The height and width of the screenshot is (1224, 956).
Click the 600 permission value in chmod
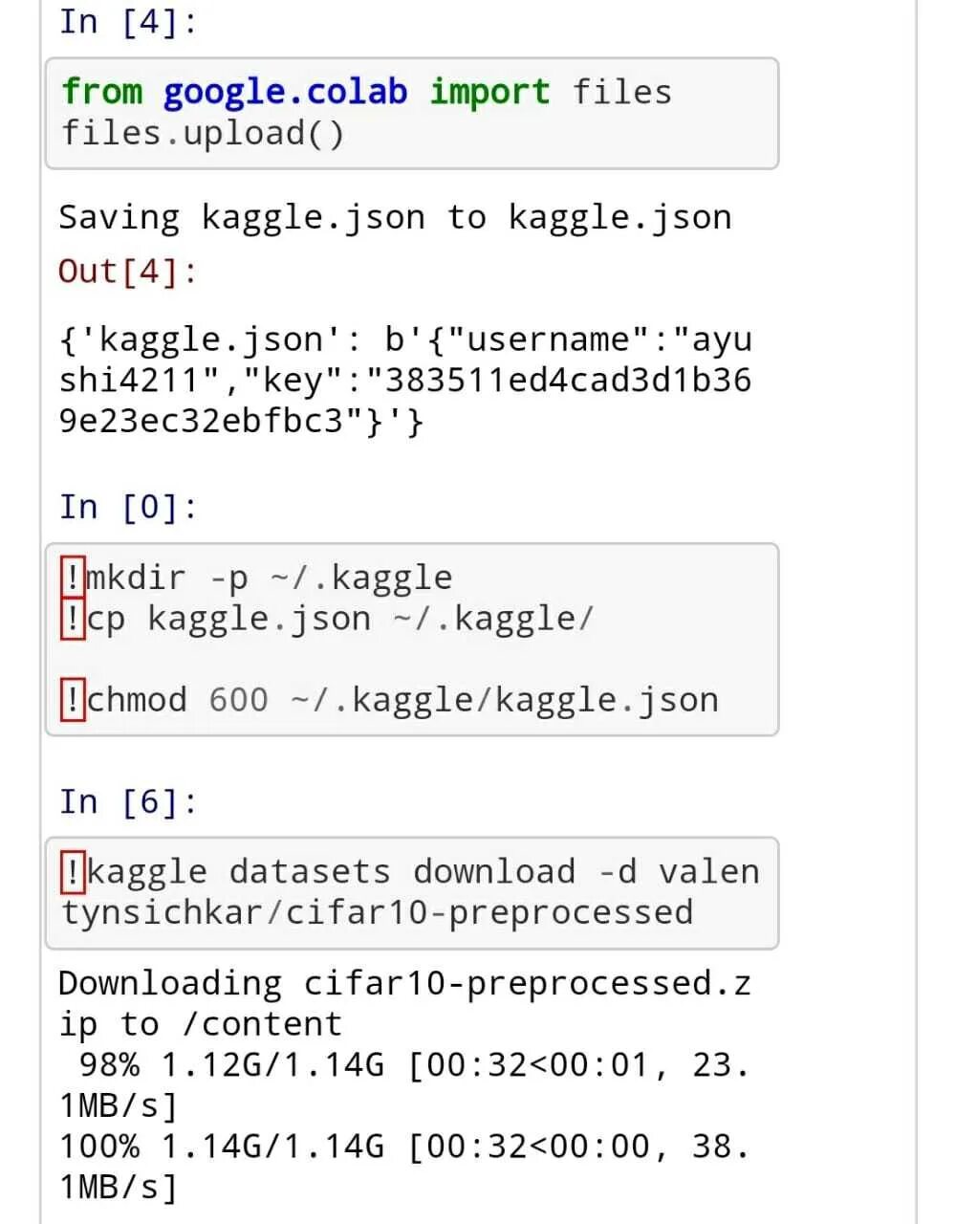[x=238, y=700]
